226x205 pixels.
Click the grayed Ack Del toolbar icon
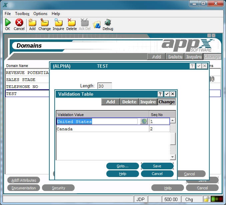[x=85, y=22]
